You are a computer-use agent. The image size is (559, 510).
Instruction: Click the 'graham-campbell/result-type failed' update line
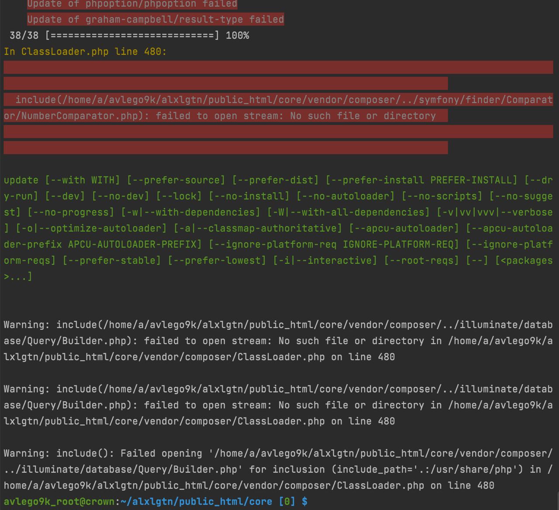(155, 19)
